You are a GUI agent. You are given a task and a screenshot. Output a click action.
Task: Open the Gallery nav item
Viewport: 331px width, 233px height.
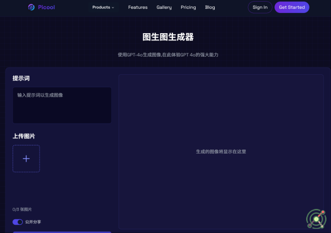[x=164, y=7]
